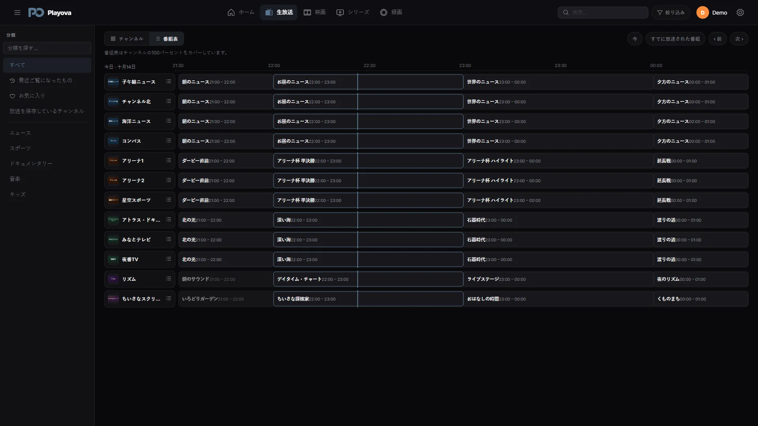The width and height of the screenshot is (758, 426).
Task: Click the Demo user avatar
Action: [702, 13]
